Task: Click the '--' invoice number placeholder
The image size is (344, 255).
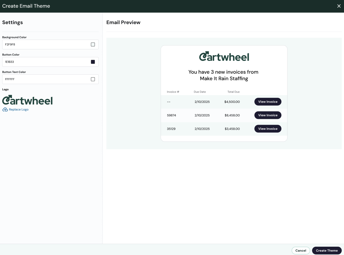Action: click(169, 102)
